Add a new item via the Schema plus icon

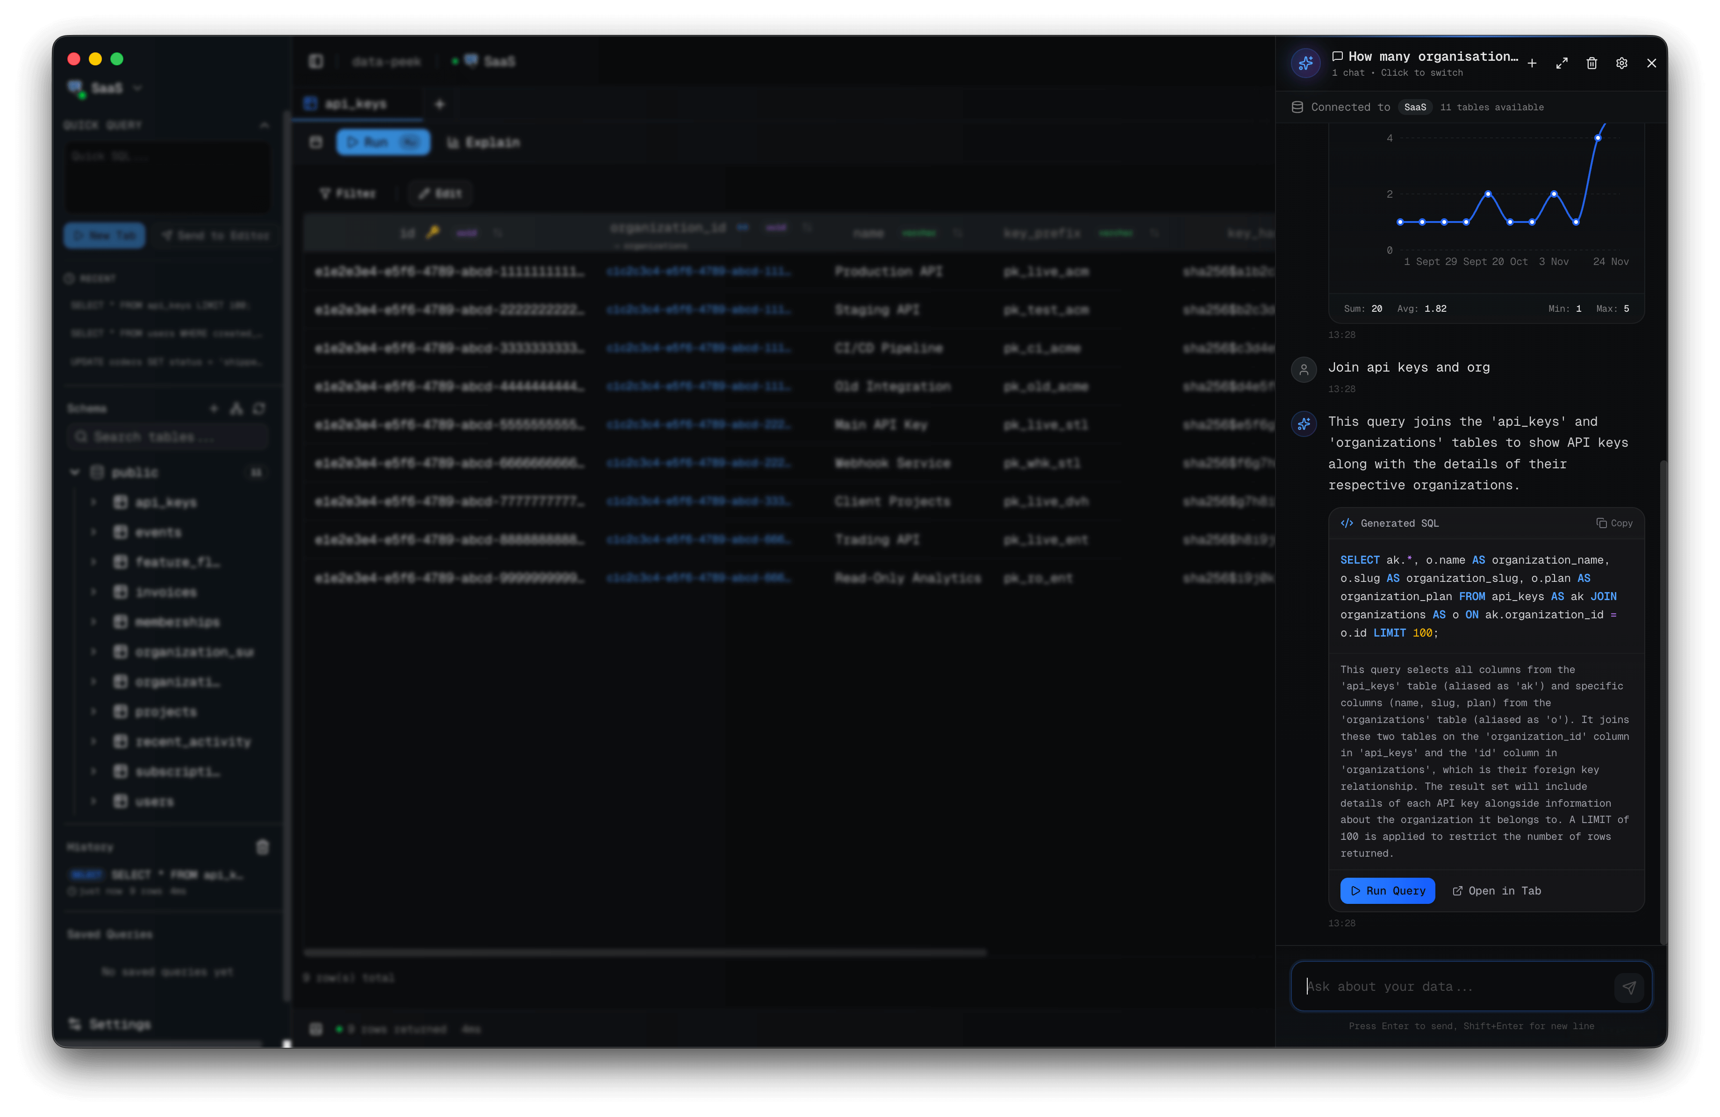click(x=214, y=409)
